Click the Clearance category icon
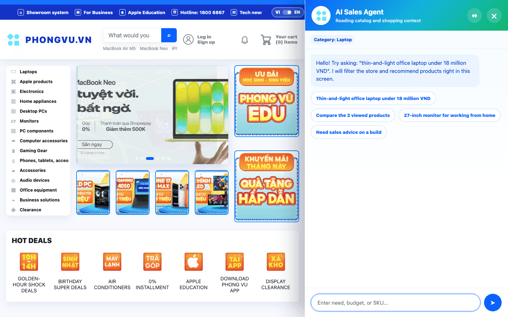 pyautogui.click(x=13, y=210)
